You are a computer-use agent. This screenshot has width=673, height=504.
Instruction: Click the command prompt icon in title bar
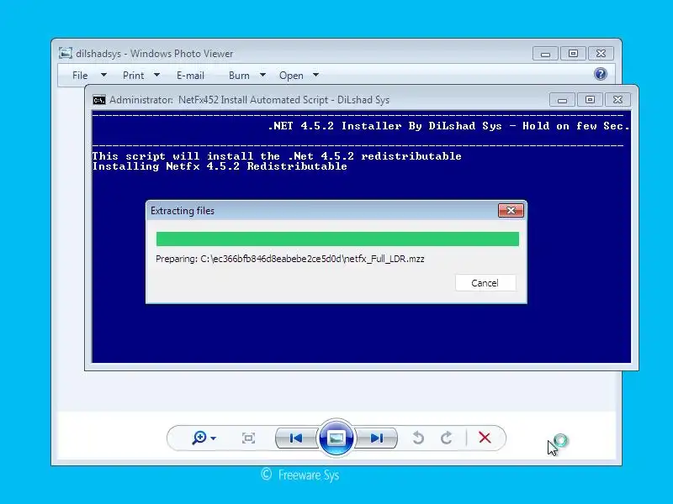(x=98, y=100)
